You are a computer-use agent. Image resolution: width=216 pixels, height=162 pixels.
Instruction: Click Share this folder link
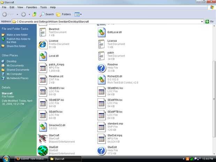click(16, 46)
